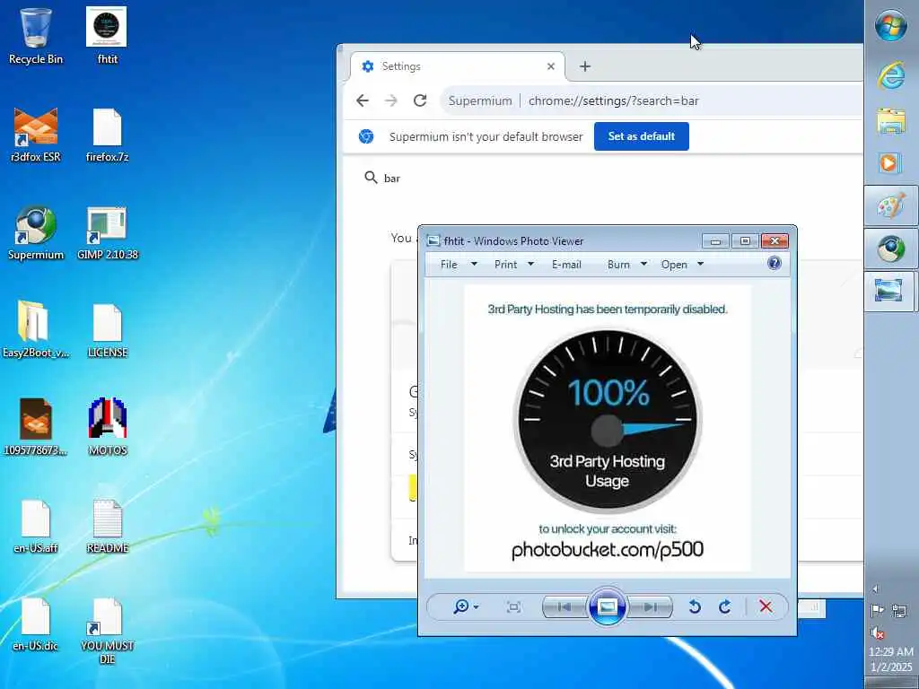
Task: Select the en-US.aff file icon
Action: 36,526
